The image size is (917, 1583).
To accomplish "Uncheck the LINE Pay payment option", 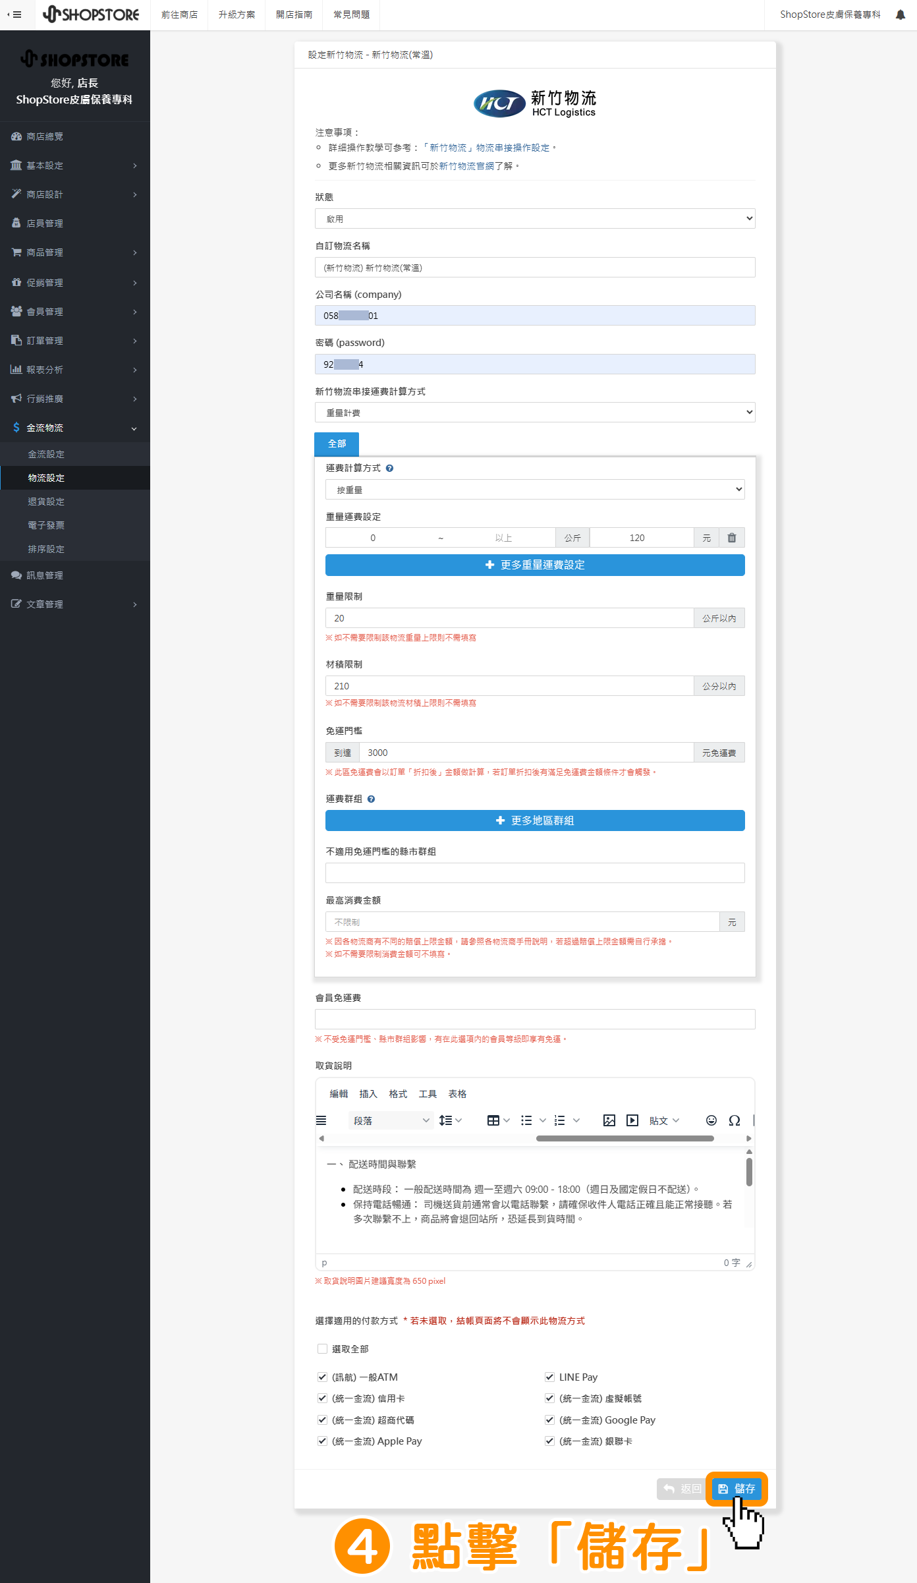I will pos(549,1377).
